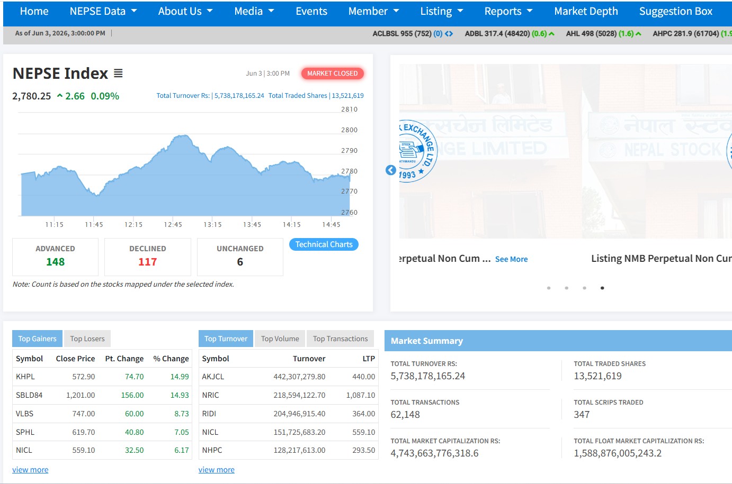Select the fourth carousel dot

pyautogui.click(x=602, y=288)
